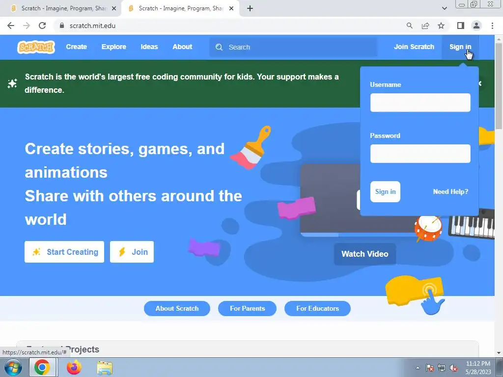Click the Scratch search field
The image size is (503, 377).
(293, 47)
